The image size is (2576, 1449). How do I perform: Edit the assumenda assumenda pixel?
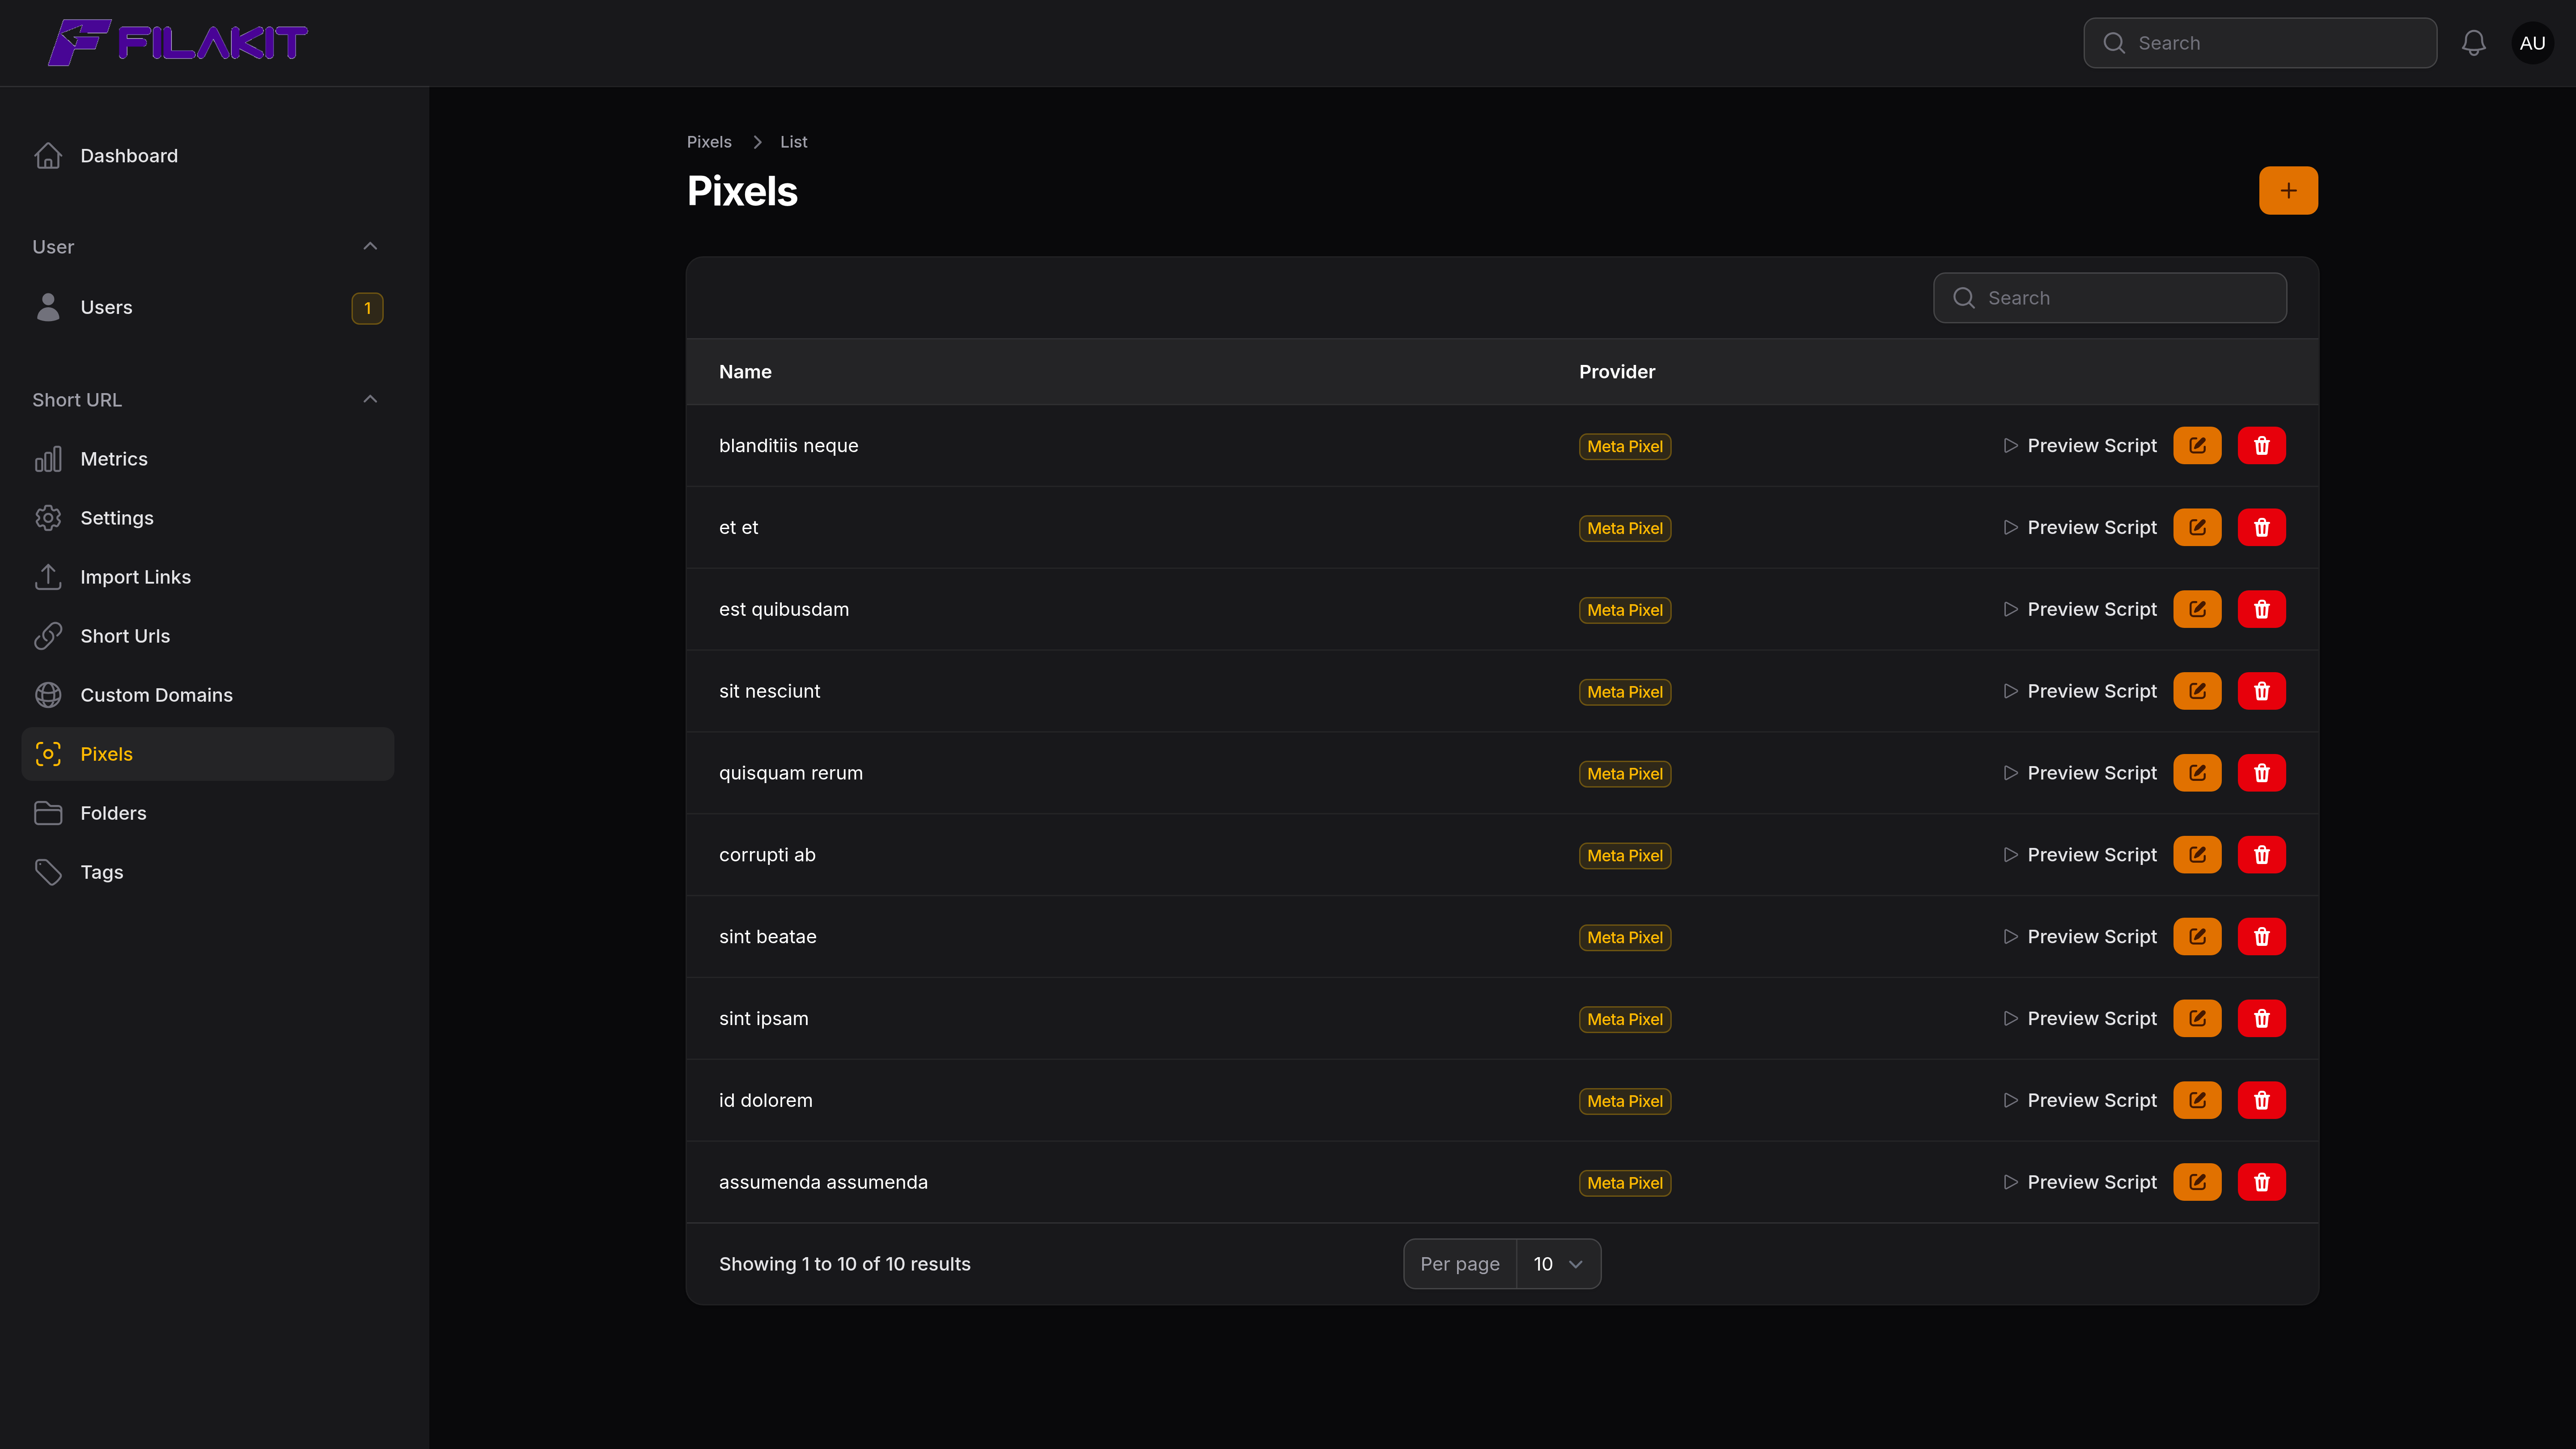coord(2197,1182)
